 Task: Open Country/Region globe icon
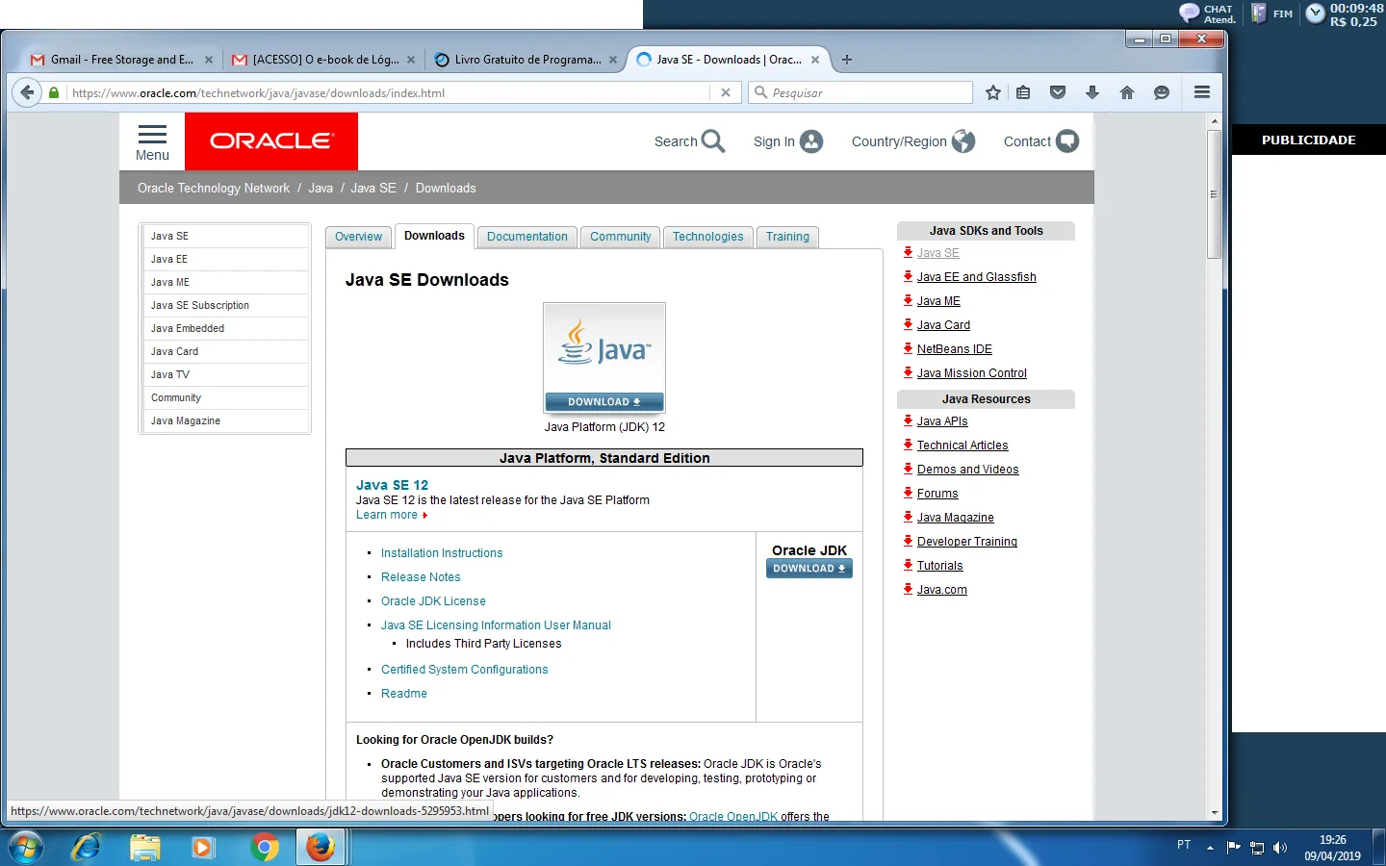[x=963, y=141]
